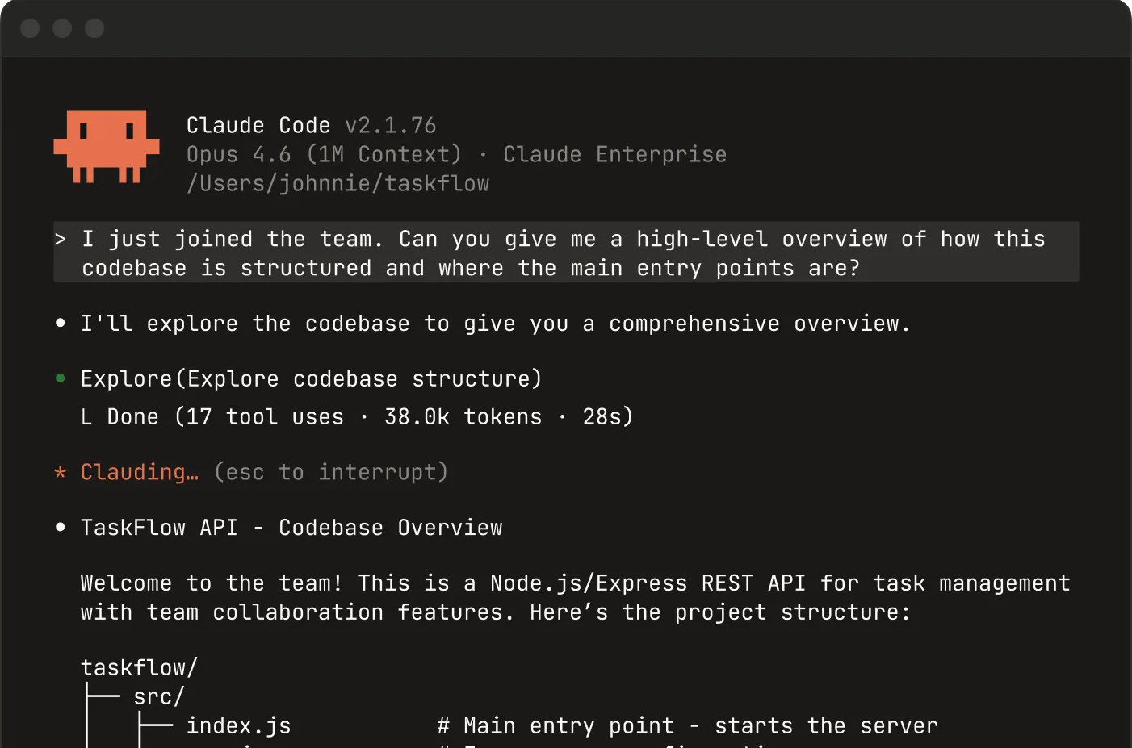Click the Opus 4.6 (1M Context) model label
Viewport: 1132px width, 748px height.
click(x=324, y=155)
